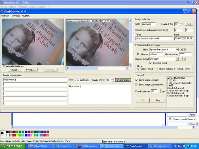
Task: Click the Source button under Commandes Webcam
Action: coord(15,70)
